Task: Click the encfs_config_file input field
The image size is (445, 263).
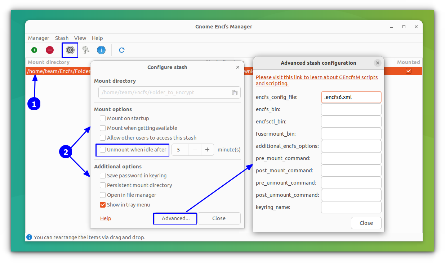Action: click(x=351, y=97)
